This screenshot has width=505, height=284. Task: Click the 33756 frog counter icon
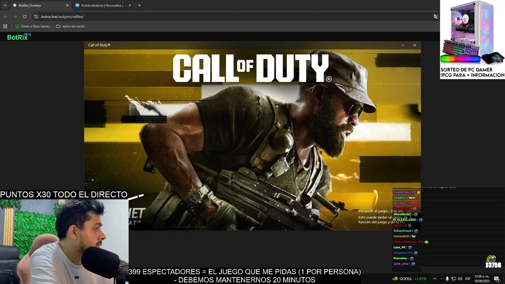(493, 262)
